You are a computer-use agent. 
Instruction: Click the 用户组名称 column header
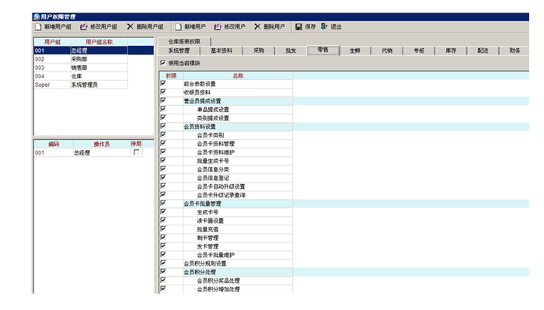click(x=99, y=42)
